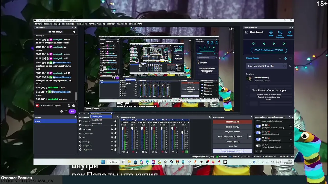Viewport: 328px width, 184px height.
Task: Expand 1.desktop channel options arrow
Action: tap(129, 122)
